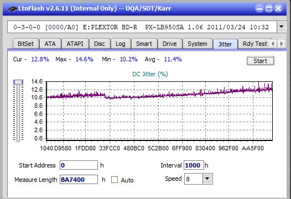291x199 pixels.
Task: Go to the Disc tab
Action: click(100, 44)
